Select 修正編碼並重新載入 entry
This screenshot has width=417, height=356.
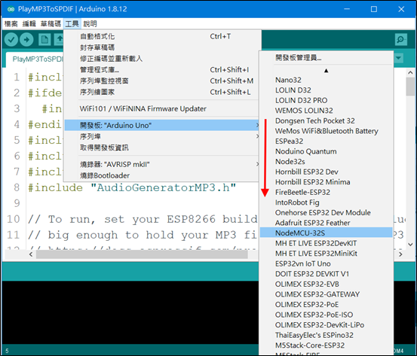pyautogui.click(x=161, y=59)
